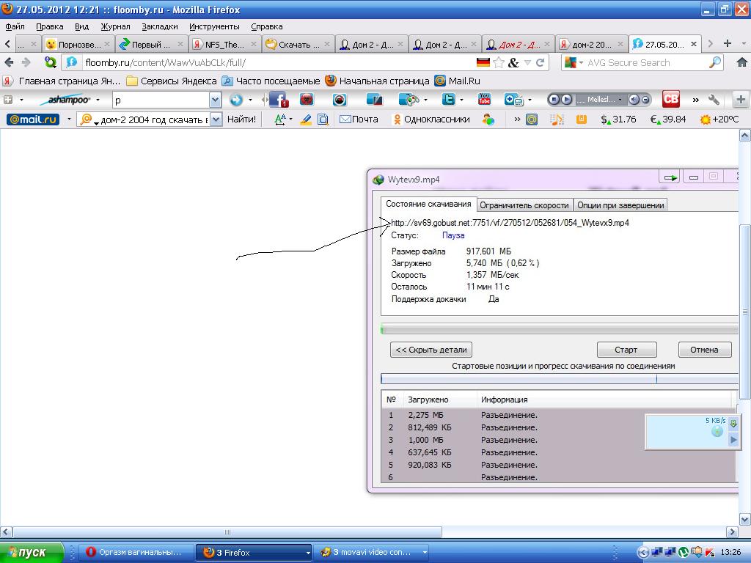This screenshot has width=751, height=563.
Task: Open the Twitter icon in the toolbar
Action: (448, 100)
